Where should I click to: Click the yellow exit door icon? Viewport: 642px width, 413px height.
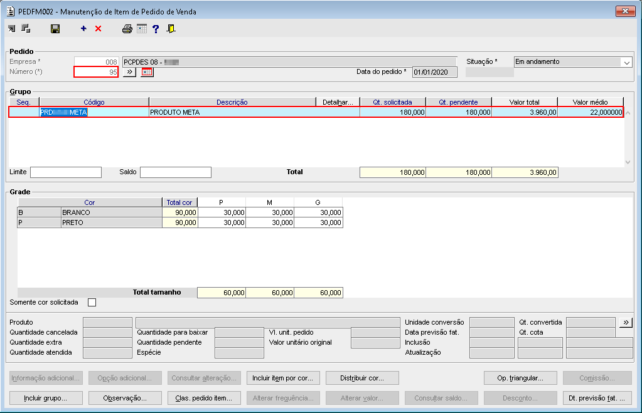coord(171,29)
